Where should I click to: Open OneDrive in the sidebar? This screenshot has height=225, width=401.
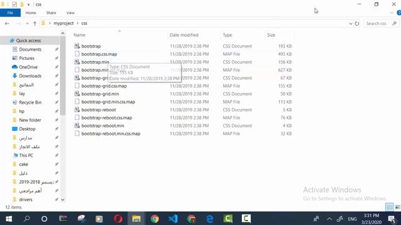[28, 67]
